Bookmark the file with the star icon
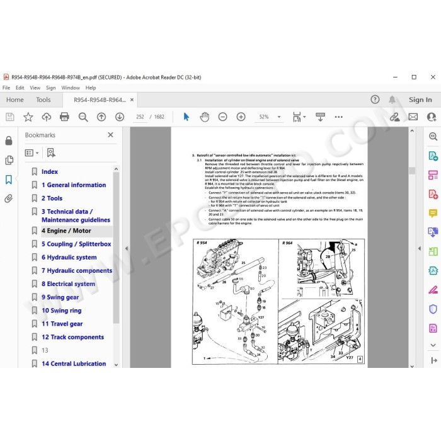The width and height of the screenshot is (441, 441). (28, 117)
